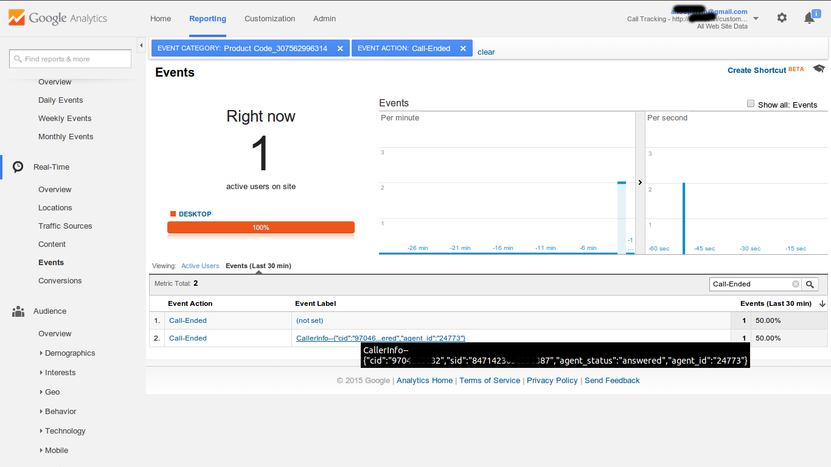The height and width of the screenshot is (467, 831).
Task: Open the Audience Overview report
Action: 55,334
